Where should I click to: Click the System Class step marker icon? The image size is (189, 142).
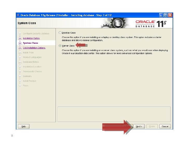click(x=20, y=43)
